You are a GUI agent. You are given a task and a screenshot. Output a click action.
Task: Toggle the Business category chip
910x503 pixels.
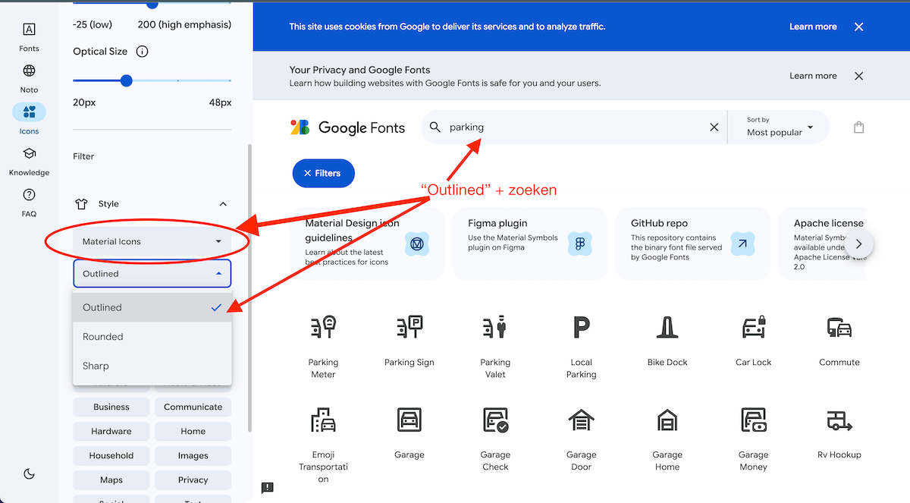click(x=111, y=407)
